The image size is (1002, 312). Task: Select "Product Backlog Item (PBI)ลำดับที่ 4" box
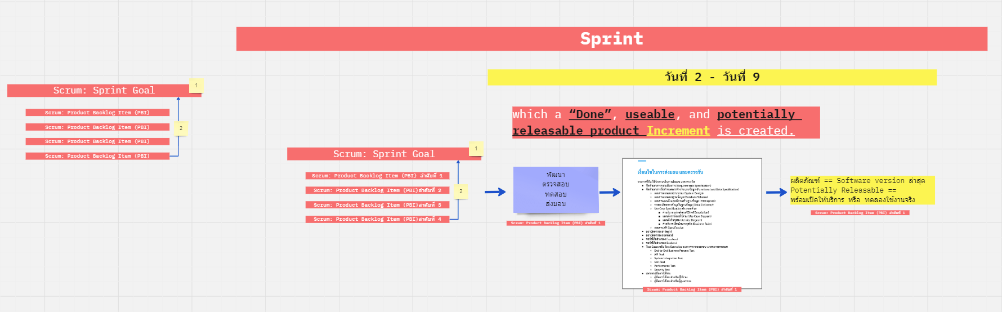(x=377, y=219)
